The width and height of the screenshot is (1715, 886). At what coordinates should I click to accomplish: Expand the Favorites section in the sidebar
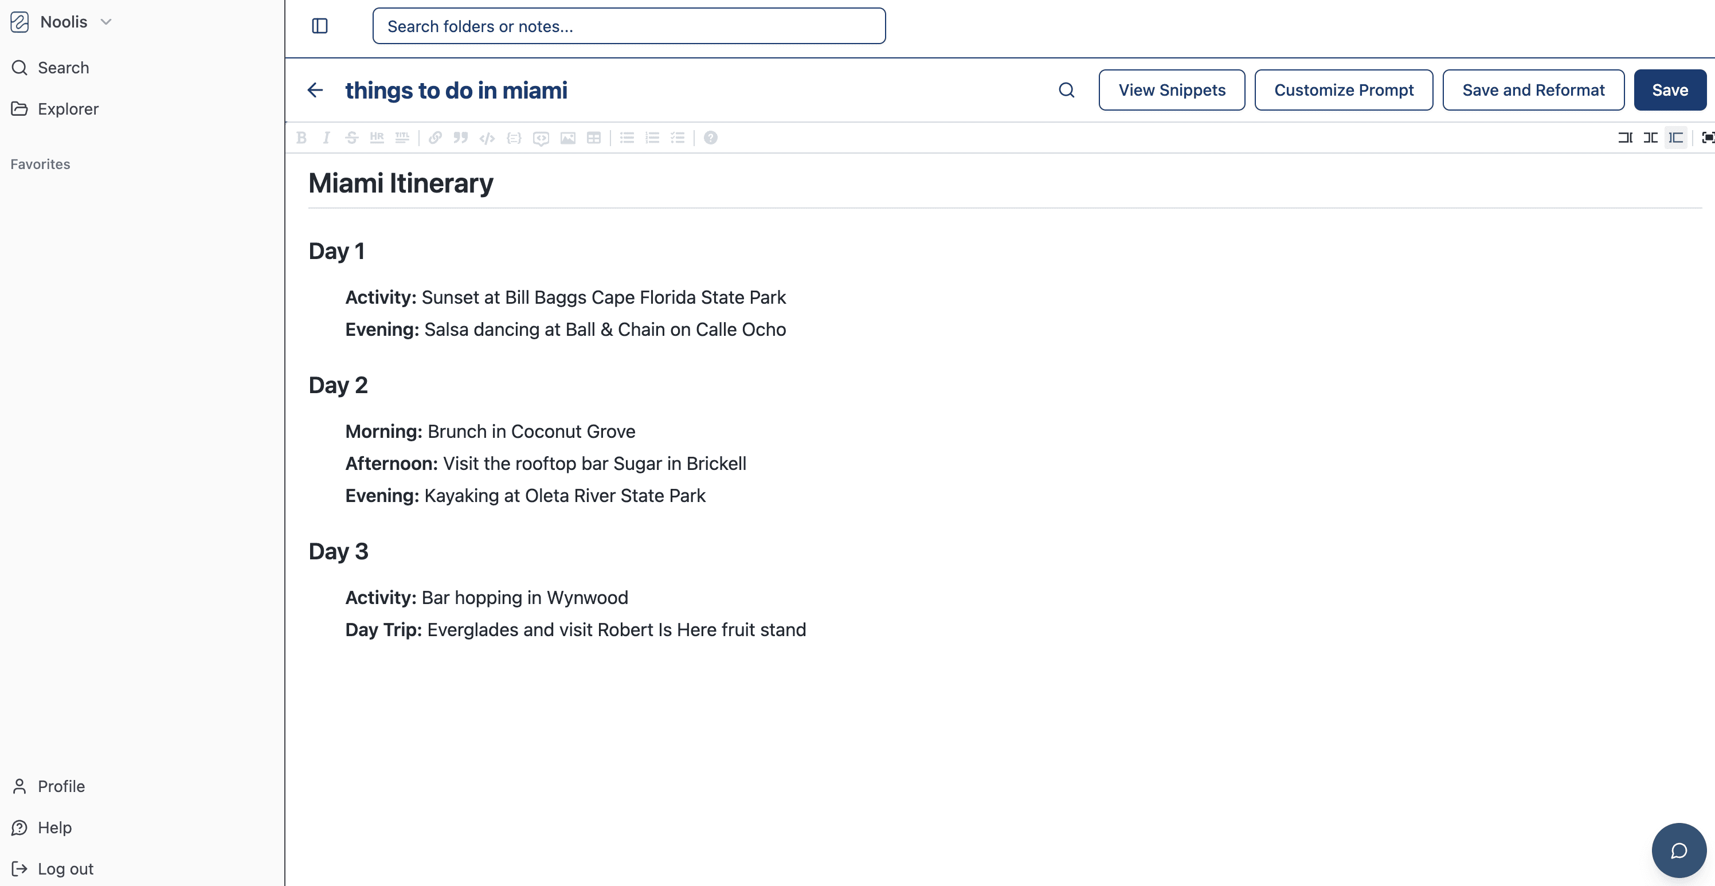[x=40, y=164]
